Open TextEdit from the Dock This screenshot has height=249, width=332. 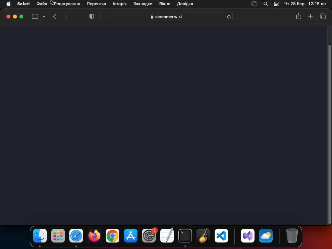click(x=167, y=235)
